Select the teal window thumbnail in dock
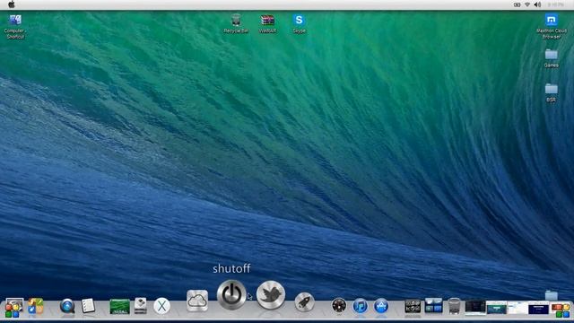The width and height of the screenshot is (574, 323). 496,307
